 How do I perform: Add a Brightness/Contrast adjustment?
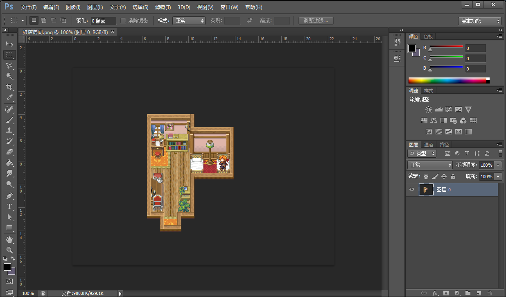(x=429, y=110)
